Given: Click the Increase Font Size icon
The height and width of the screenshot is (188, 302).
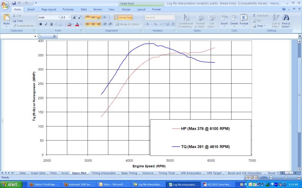Looking at the screenshot, I should click(x=75, y=17).
